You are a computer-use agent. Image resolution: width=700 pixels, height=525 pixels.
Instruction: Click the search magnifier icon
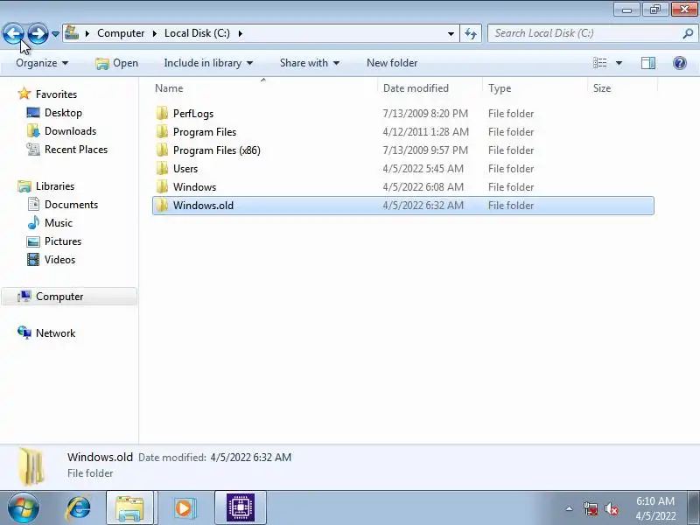pyautogui.click(x=688, y=33)
